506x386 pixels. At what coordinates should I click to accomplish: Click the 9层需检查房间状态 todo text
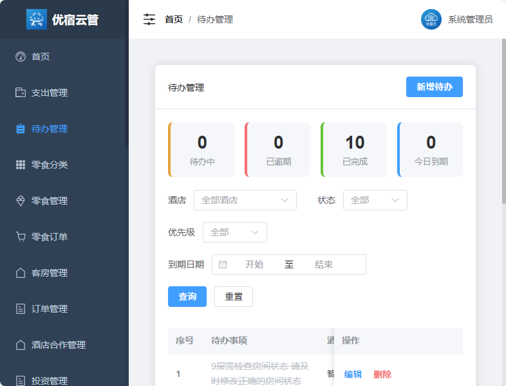pyautogui.click(x=260, y=373)
